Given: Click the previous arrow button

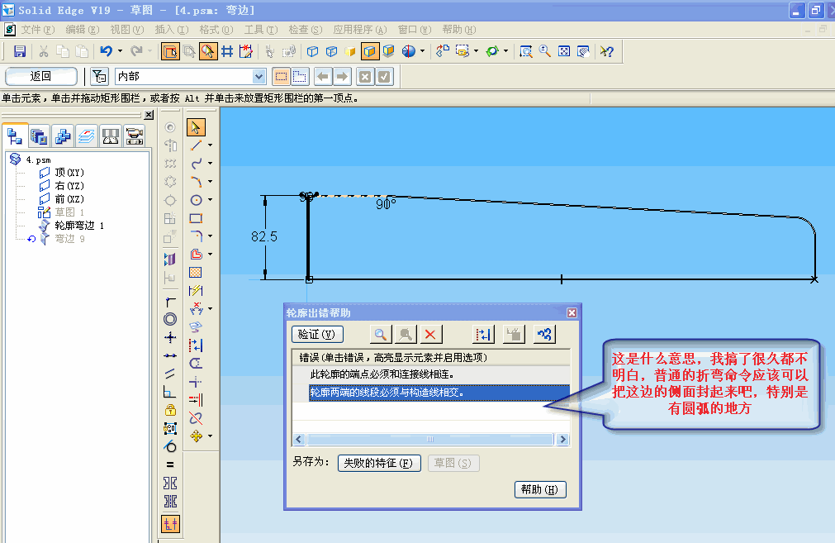Looking at the screenshot, I should (323, 76).
